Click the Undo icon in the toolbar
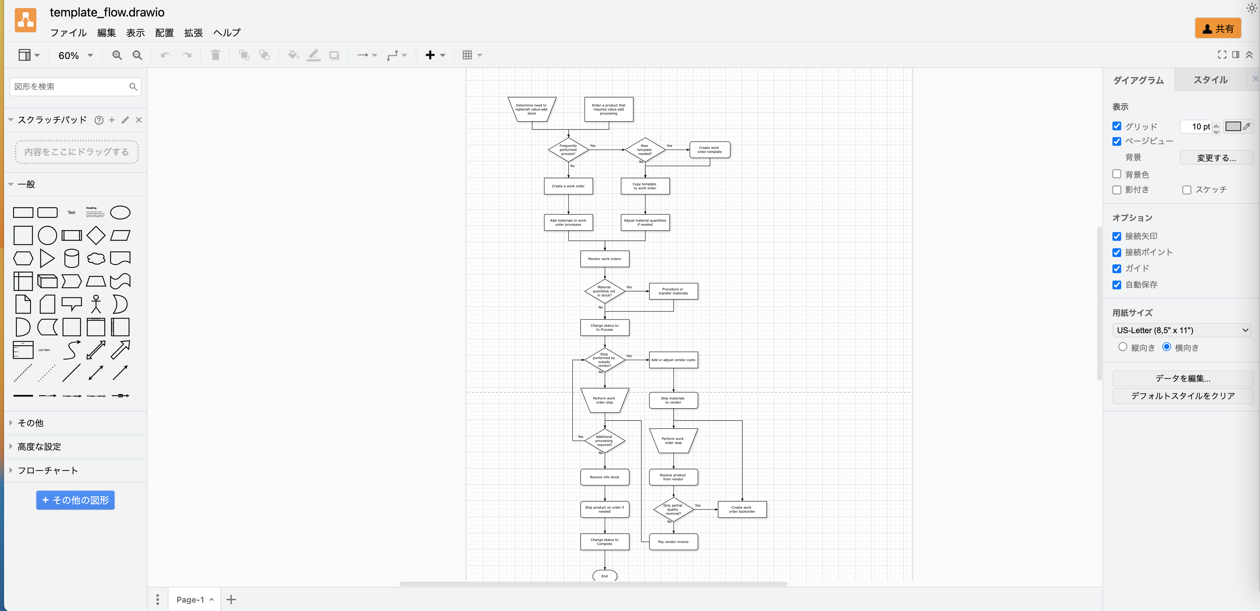 (166, 55)
